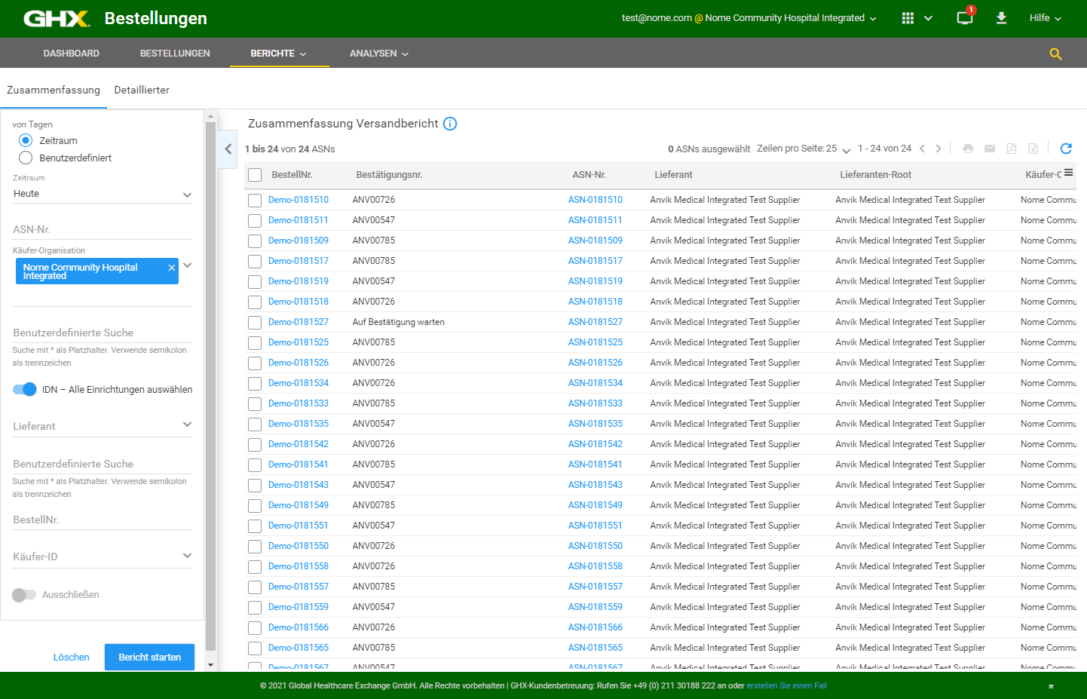
Task: Click the ASN-Nr. input field
Action: point(103,229)
